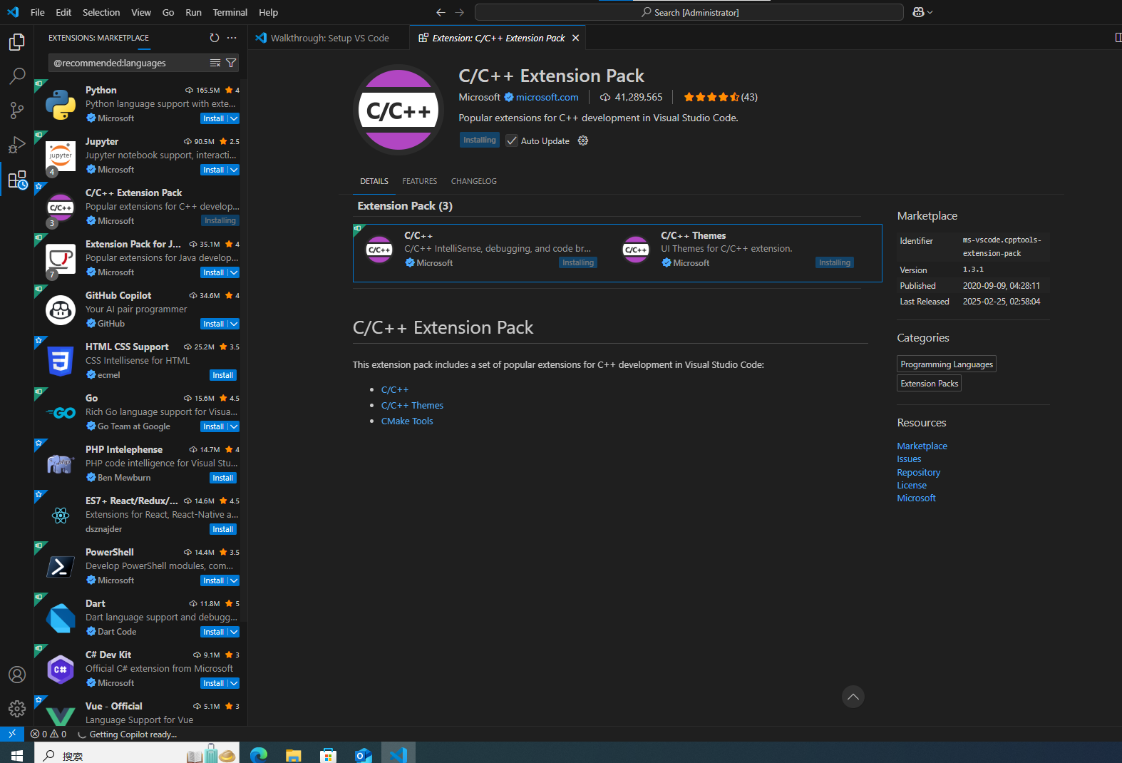Show errors and warnings in status bar
The height and width of the screenshot is (763, 1122).
[48, 734]
